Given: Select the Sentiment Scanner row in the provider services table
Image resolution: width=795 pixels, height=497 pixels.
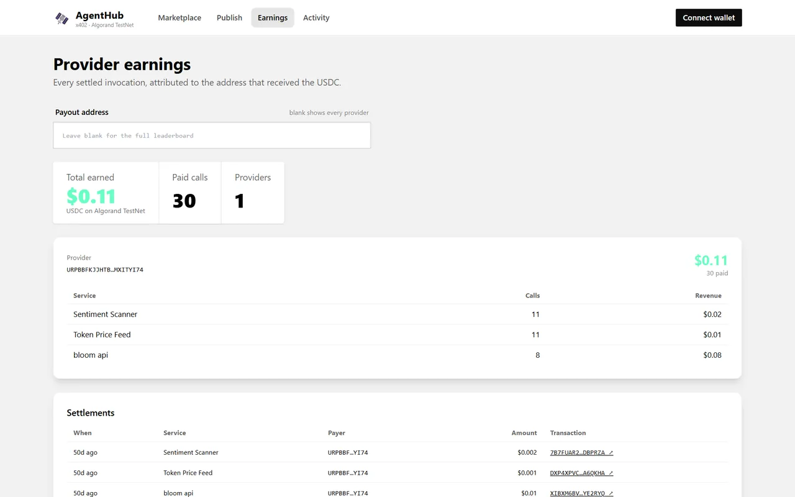Looking at the screenshot, I should coord(397,314).
